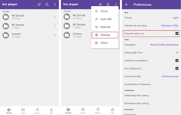Tap 4K Sample folder icon in middle screen
Viewport: 181px width, 115px height.
pos(67,17)
